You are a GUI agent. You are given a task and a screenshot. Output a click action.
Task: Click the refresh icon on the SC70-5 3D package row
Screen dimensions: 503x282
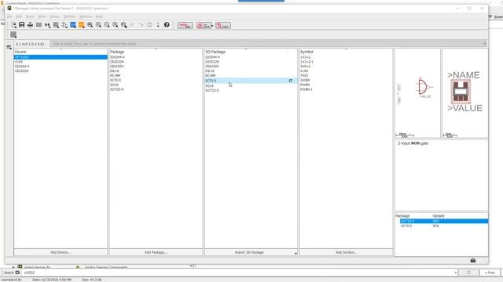click(x=291, y=81)
